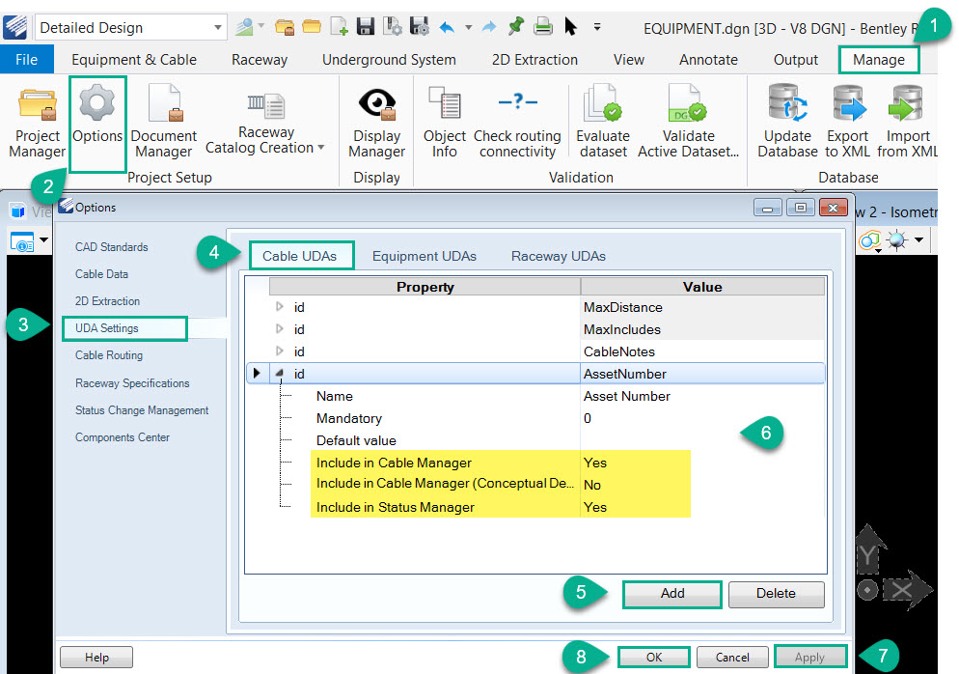
Task: Click the Asset Number name value cell
Action: coord(702,396)
